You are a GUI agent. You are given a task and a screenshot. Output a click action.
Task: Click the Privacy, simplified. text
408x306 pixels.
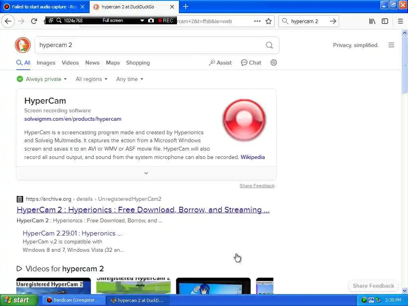[x=355, y=45]
